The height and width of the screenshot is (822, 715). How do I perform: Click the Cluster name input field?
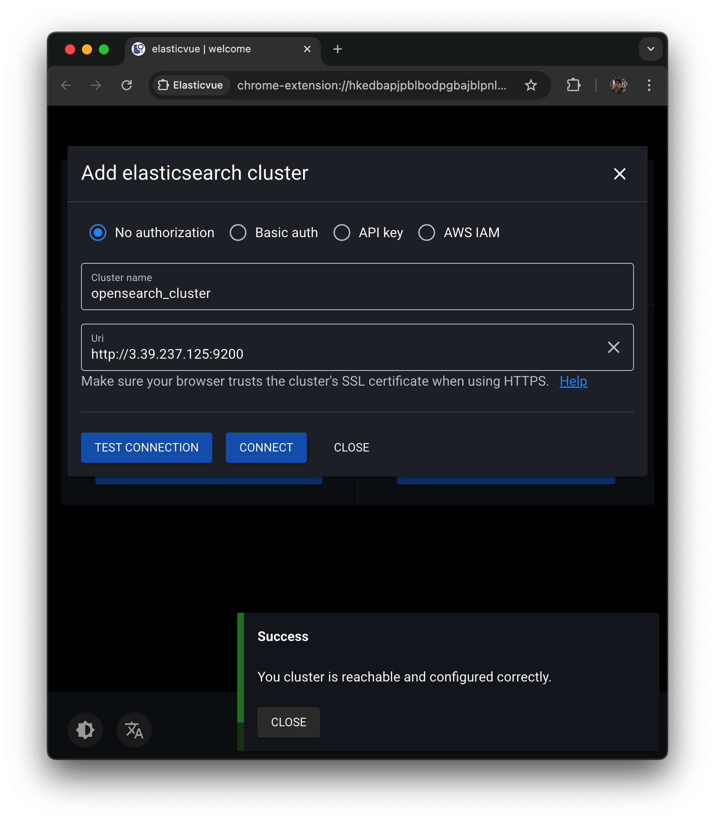357,287
